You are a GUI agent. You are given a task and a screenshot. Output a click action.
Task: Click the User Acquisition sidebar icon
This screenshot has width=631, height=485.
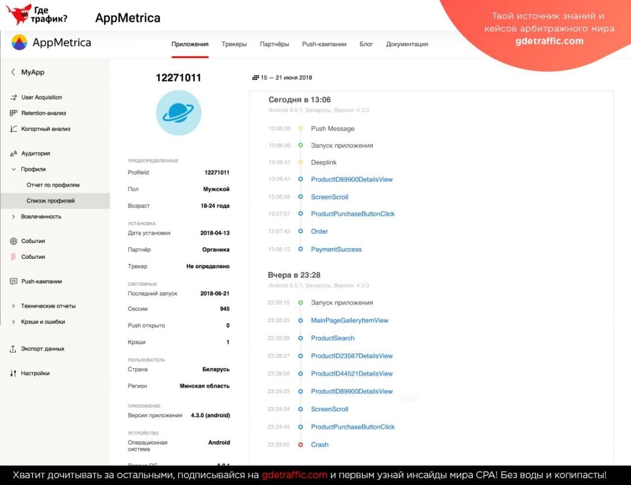pos(13,98)
